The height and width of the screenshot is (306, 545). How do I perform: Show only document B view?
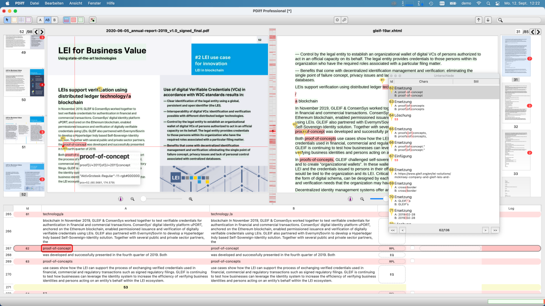54,20
